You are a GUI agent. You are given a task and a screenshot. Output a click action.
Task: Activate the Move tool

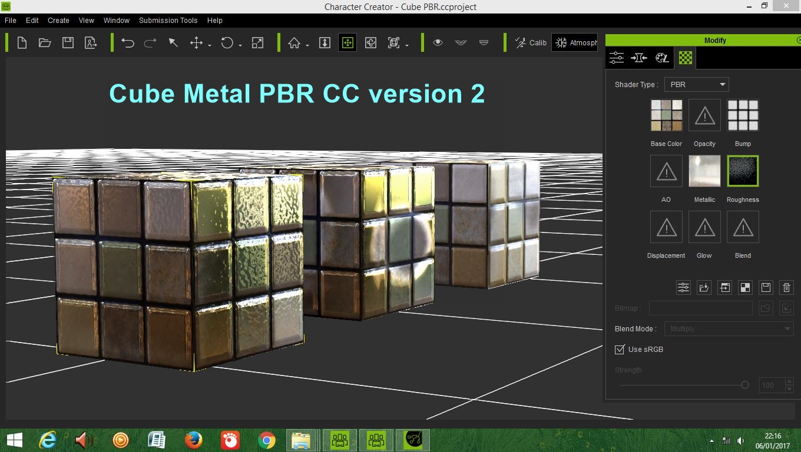(196, 42)
